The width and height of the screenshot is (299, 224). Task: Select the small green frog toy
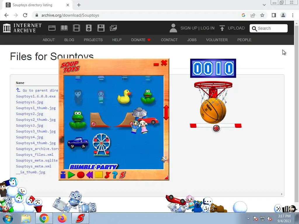pyautogui.click(x=147, y=96)
